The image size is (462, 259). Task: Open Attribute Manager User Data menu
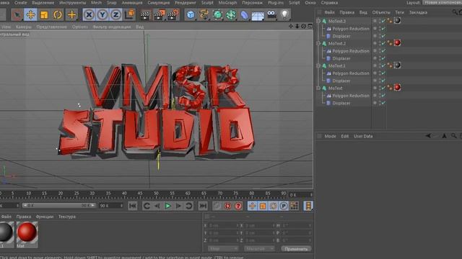(363, 136)
